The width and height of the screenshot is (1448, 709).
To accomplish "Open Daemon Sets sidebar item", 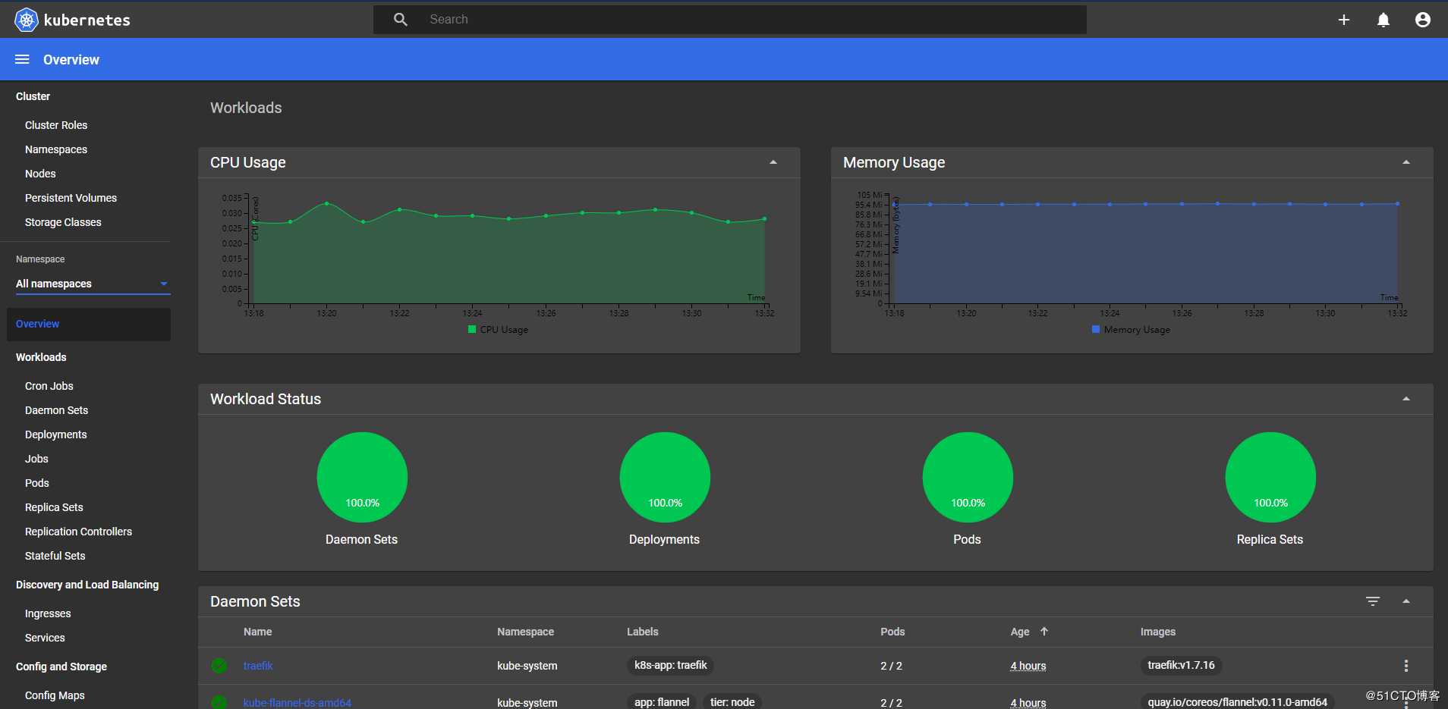I will tap(56, 410).
